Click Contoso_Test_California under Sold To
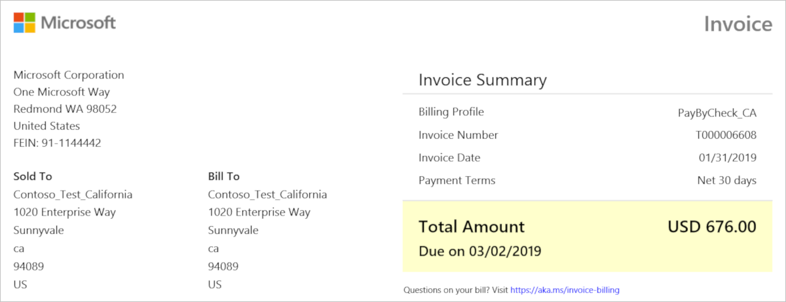The image size is (786, 302). tap(73, 195)
